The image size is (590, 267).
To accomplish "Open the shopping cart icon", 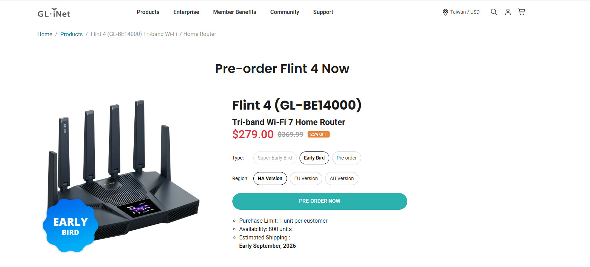I will 521,12.
